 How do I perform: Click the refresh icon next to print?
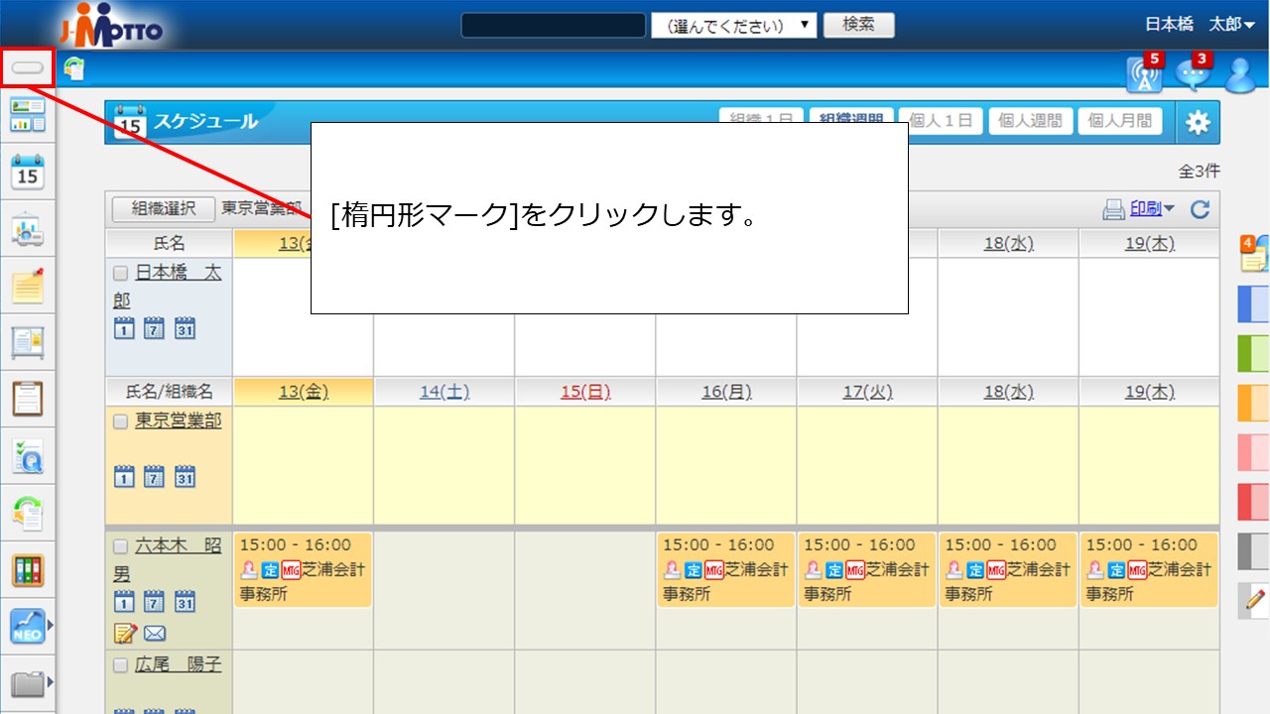(1200, 209)
